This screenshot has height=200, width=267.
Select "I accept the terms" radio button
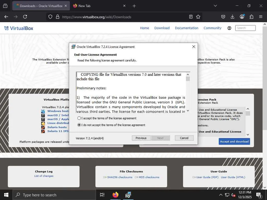click(79, 118)
